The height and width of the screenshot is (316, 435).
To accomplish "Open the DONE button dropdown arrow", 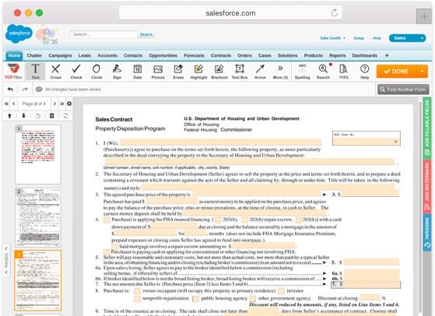I will [423, 72].
